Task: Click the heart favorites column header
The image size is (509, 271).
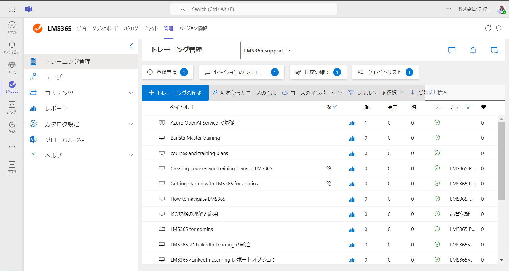Action: [484, 107]
